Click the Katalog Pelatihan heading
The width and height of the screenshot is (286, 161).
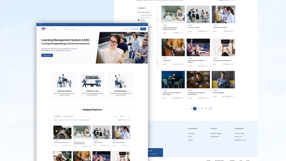92,110
